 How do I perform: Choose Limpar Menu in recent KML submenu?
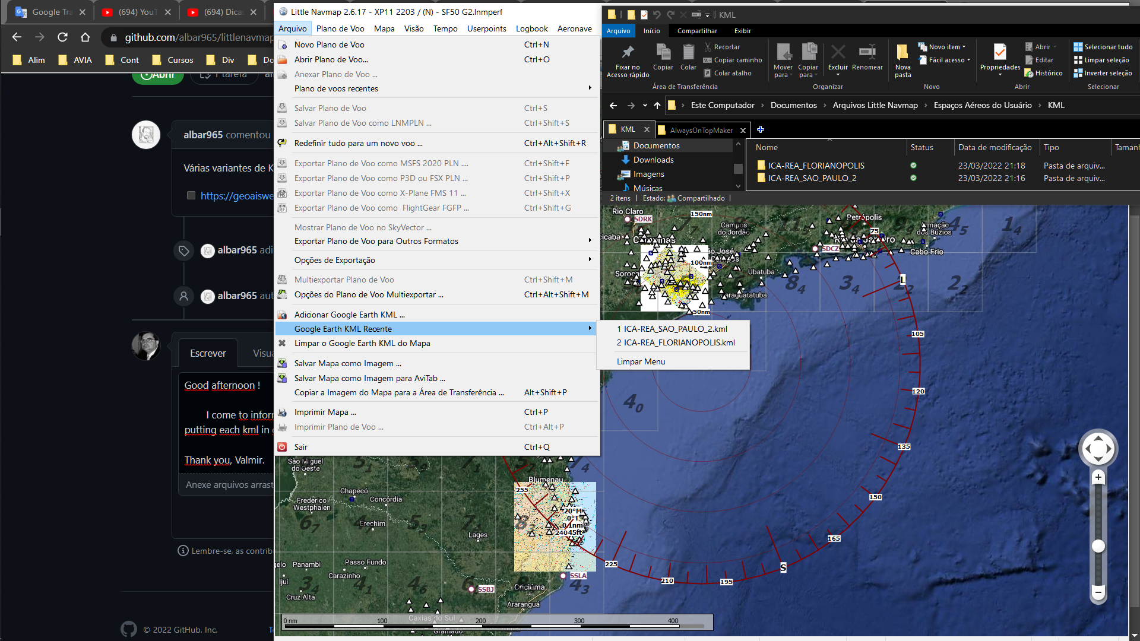click(x=674, y=361)
